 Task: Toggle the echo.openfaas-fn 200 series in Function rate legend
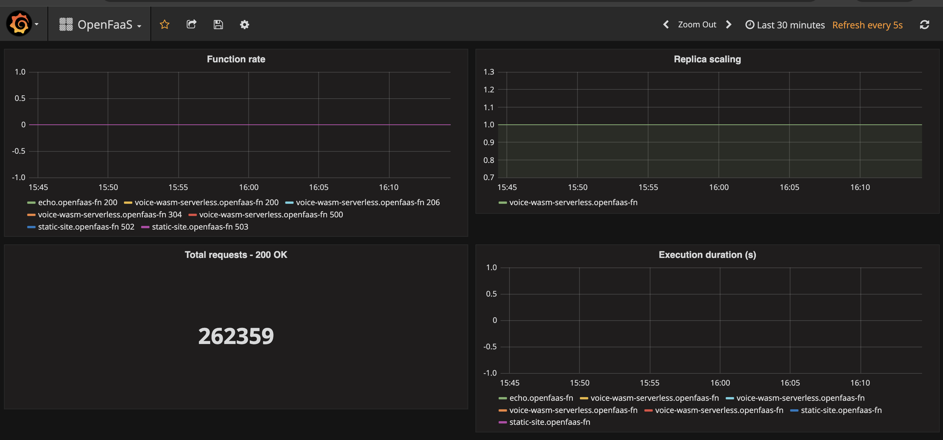coord(78,203)
